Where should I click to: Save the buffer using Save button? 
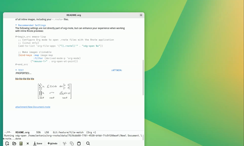[x=38, y=143]
